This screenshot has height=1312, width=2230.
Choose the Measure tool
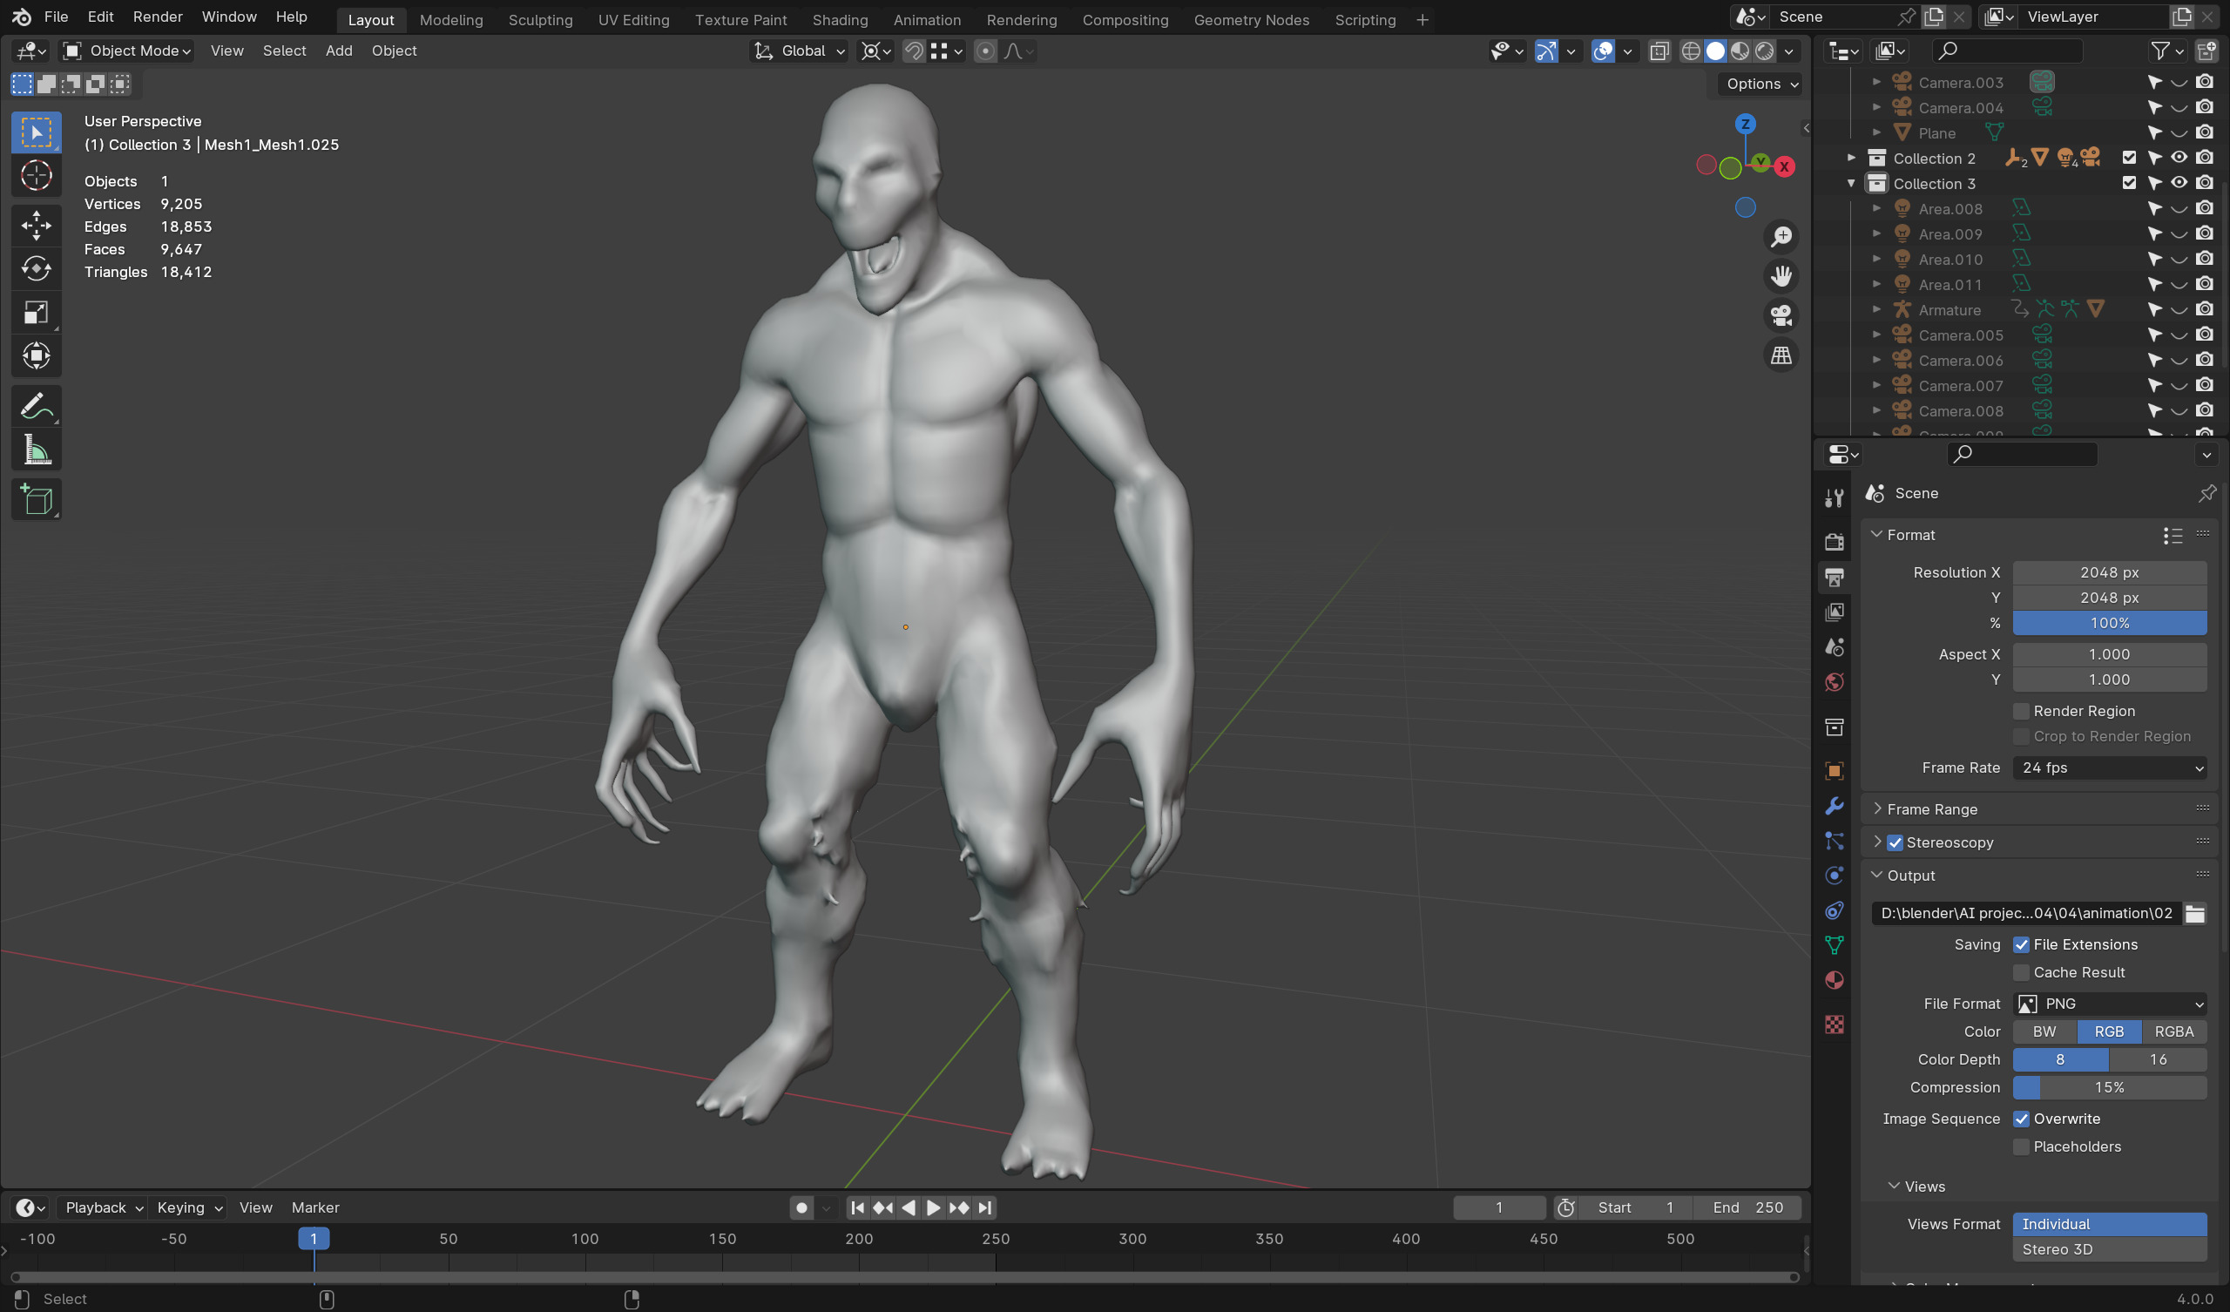[37, 450]
